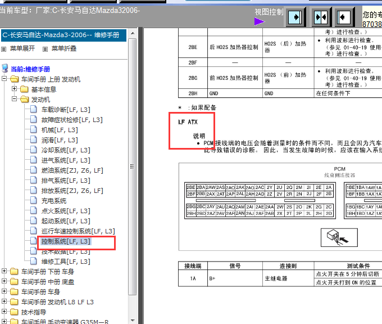Click the page icon of 点火系统[LF, L3]
The width and height of the screenshot is (382, 324).
[34, 210]
